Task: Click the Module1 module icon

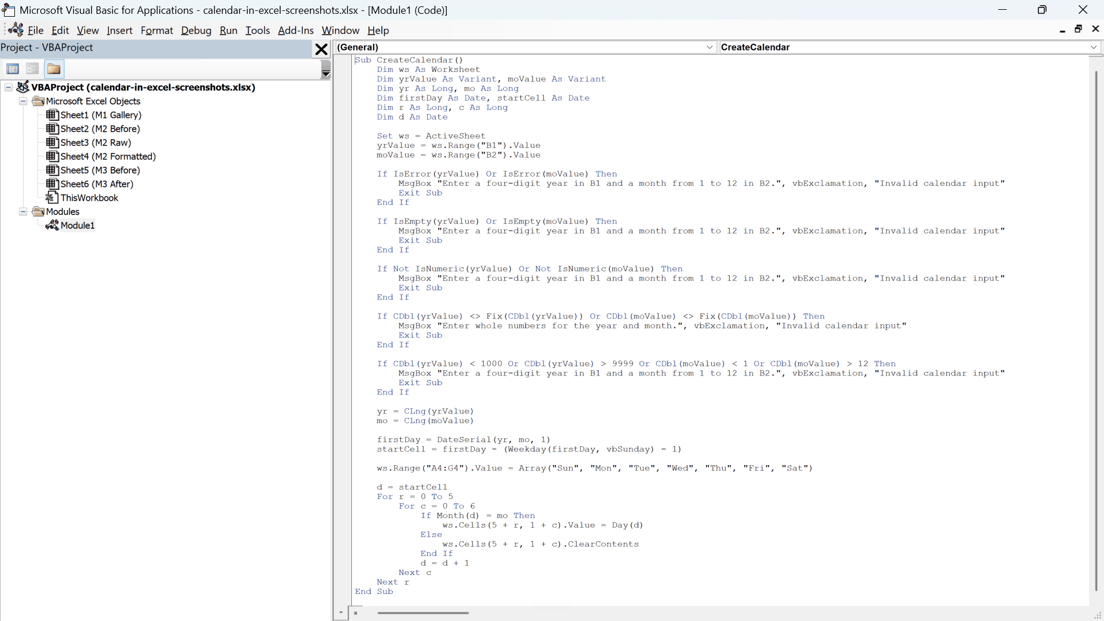Action: coord(52,225)
